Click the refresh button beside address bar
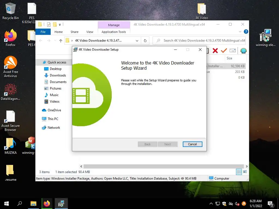 [145, 41]
